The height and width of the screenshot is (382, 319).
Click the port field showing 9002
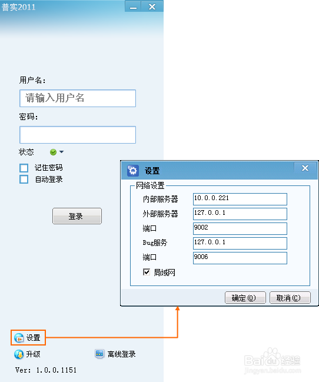(240, 228)
